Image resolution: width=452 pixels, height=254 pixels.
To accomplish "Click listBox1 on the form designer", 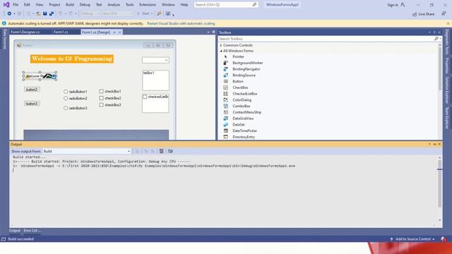I will [x=155, y=80].
